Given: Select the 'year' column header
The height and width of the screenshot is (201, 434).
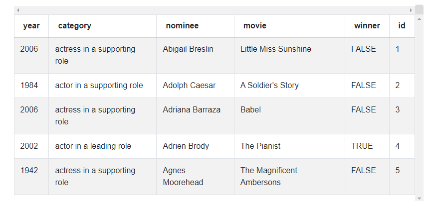Looking at the screenshot, I should (x=31, y=26).
